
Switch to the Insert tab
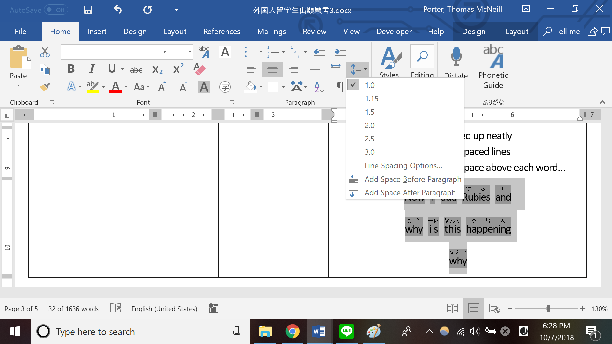(x=97, y=32)
